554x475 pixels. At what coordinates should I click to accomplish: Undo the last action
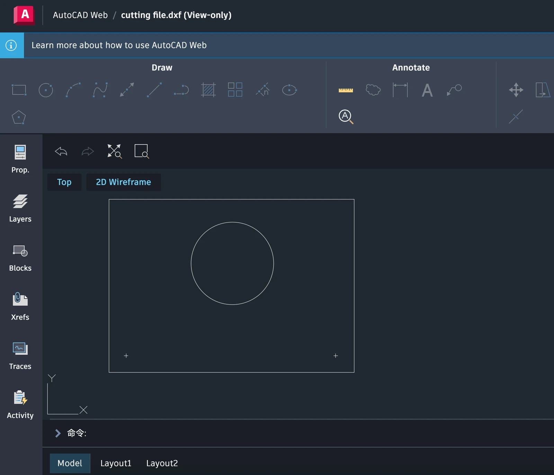click(61, 151)
